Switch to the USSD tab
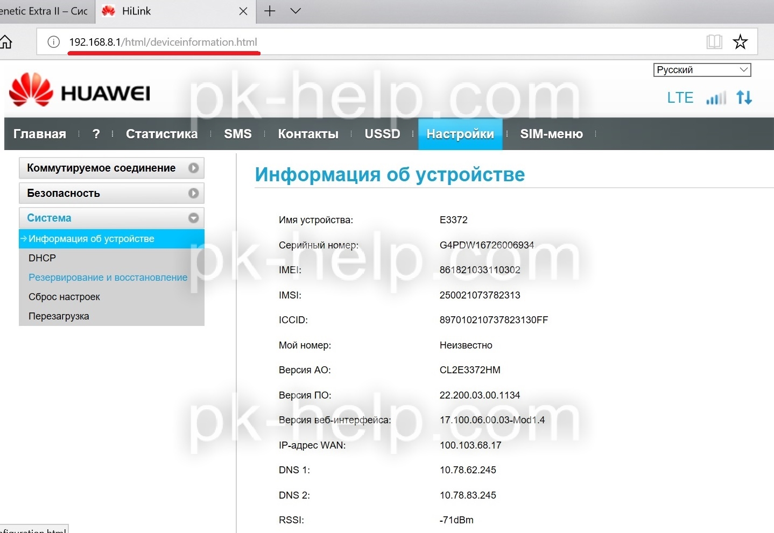Image resolution: width=774 pixels, height=533 pixels. click(x=382, y=134)
